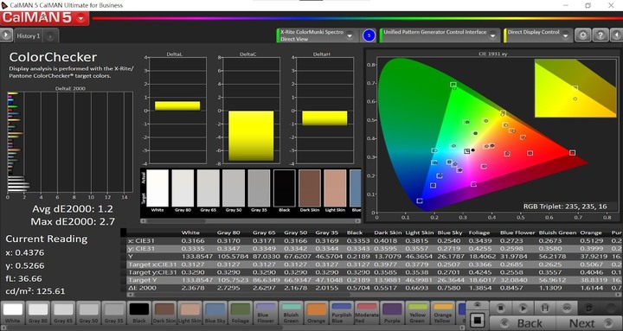Select the Gray 50 patch in bottom strip
This screenshot has height=331, width=623.
click(88, 313)
